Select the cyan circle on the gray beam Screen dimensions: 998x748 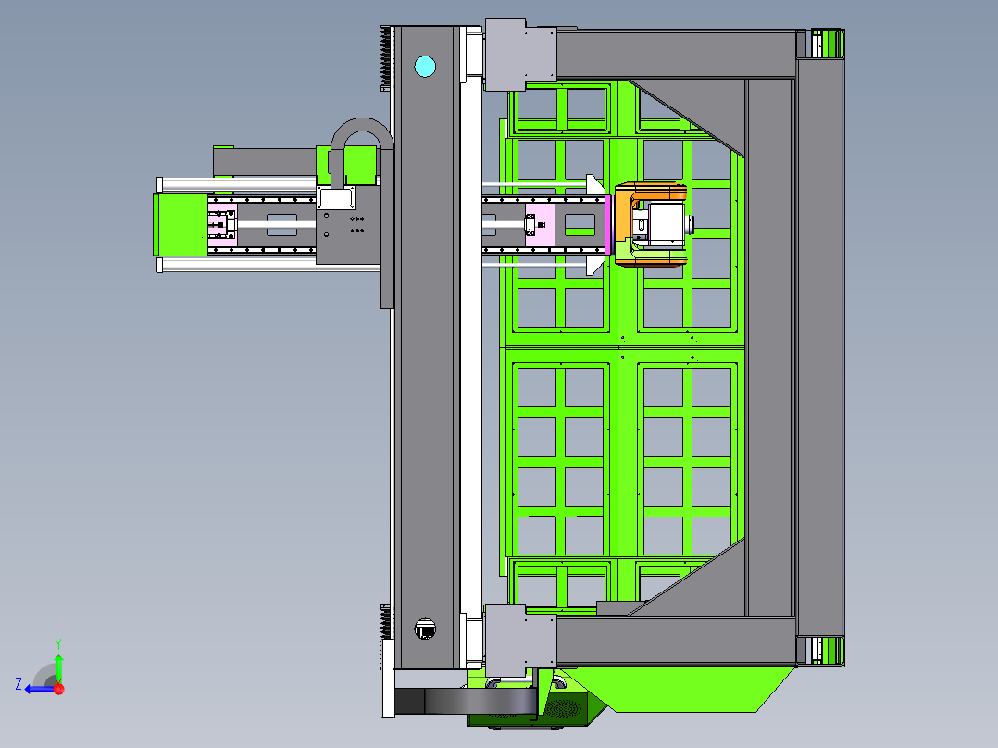pyautogui.click(x=425, y=67)
